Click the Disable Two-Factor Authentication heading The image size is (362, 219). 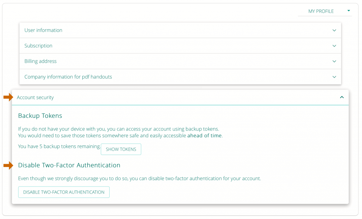pyautogui.click(x=69, y=165)
